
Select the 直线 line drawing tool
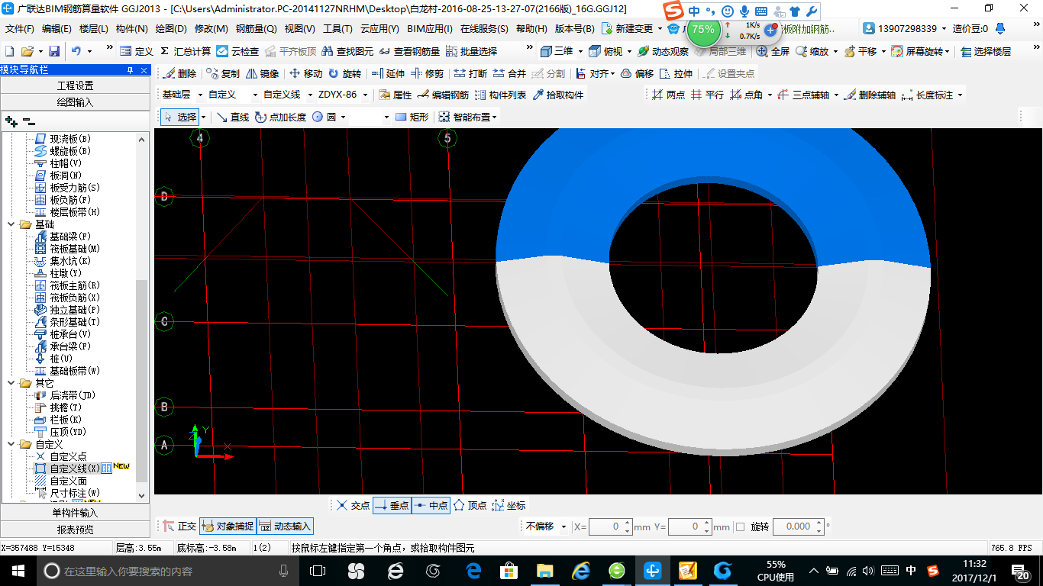[233, 117]
